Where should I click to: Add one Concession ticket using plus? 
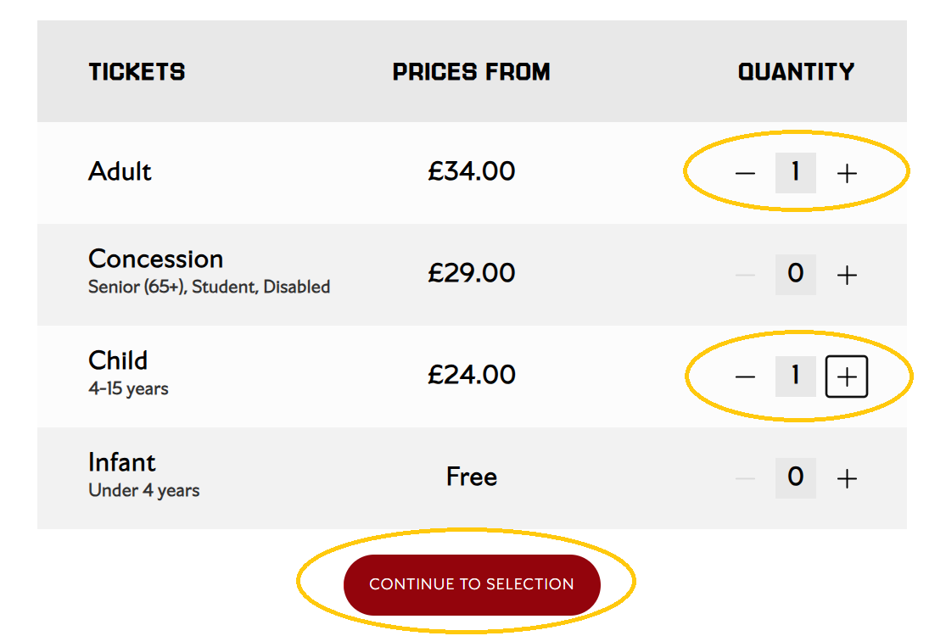point(847,275)
